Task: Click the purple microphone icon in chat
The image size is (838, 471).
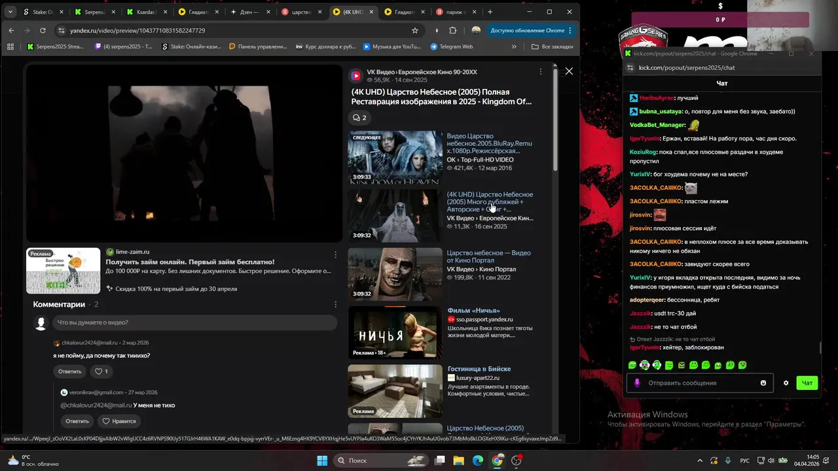Action: point(637,383)
